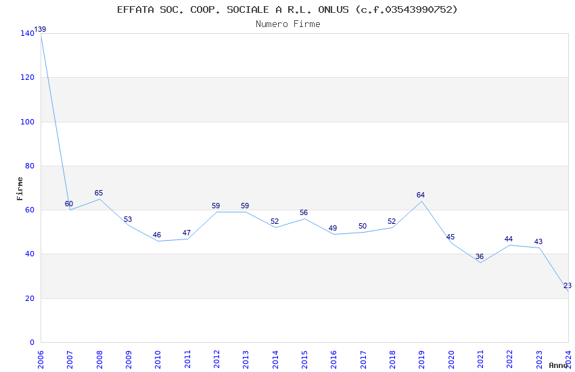This screenshot has height=372, width=575.
Task: Click the vertical axis label Firme
Action: (20, 189)
